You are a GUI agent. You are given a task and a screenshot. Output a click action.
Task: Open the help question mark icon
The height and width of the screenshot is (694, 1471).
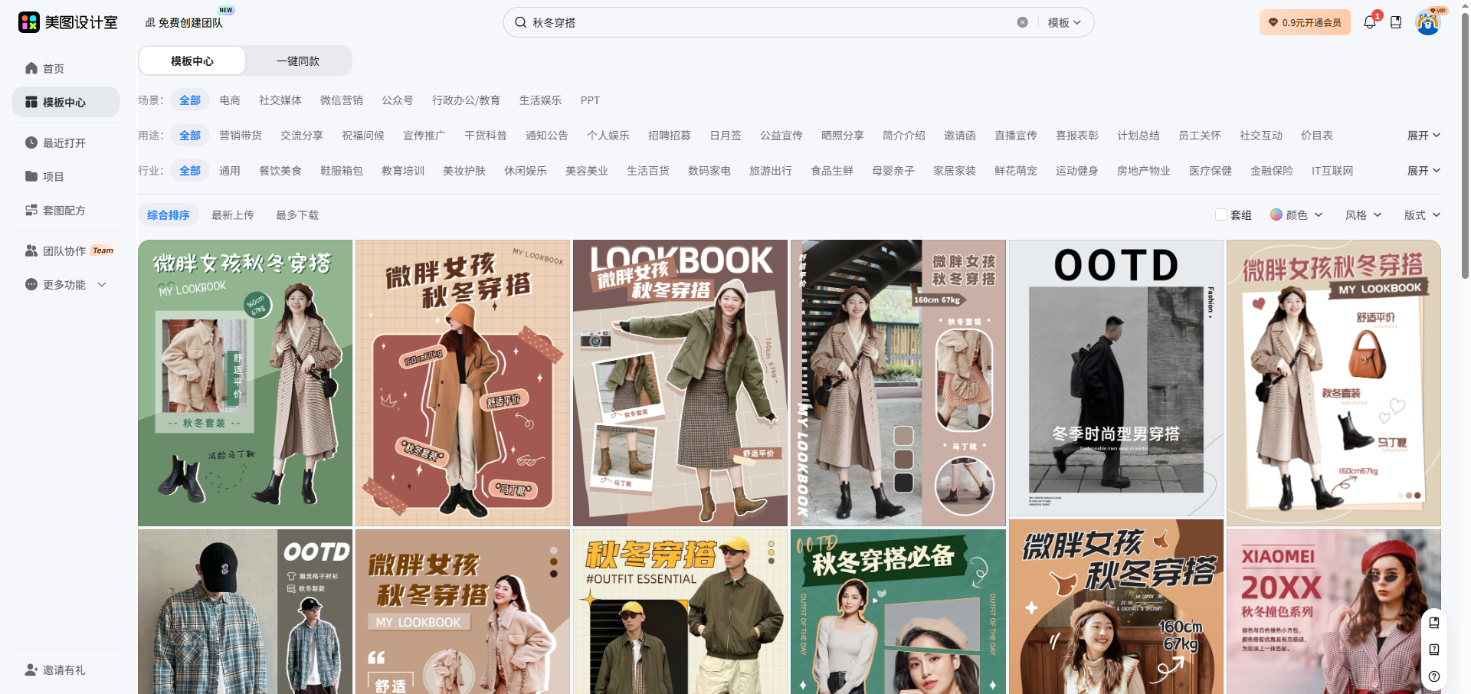point(1434,676)
